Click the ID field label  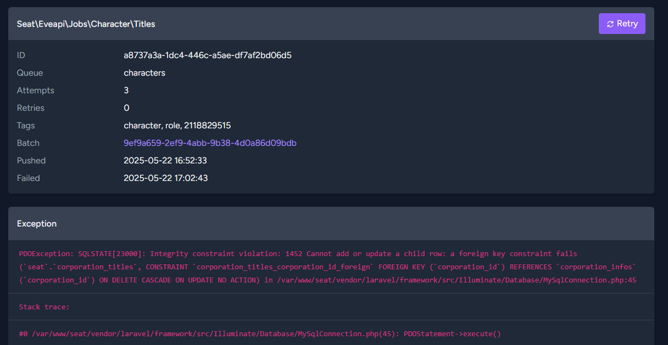[21, 55]
